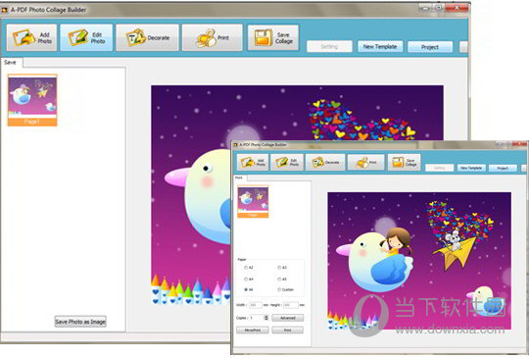The width and height of the screenshot is (529, 358).
Task: Click Setting button in front window
Action: [x=439, y=168]
